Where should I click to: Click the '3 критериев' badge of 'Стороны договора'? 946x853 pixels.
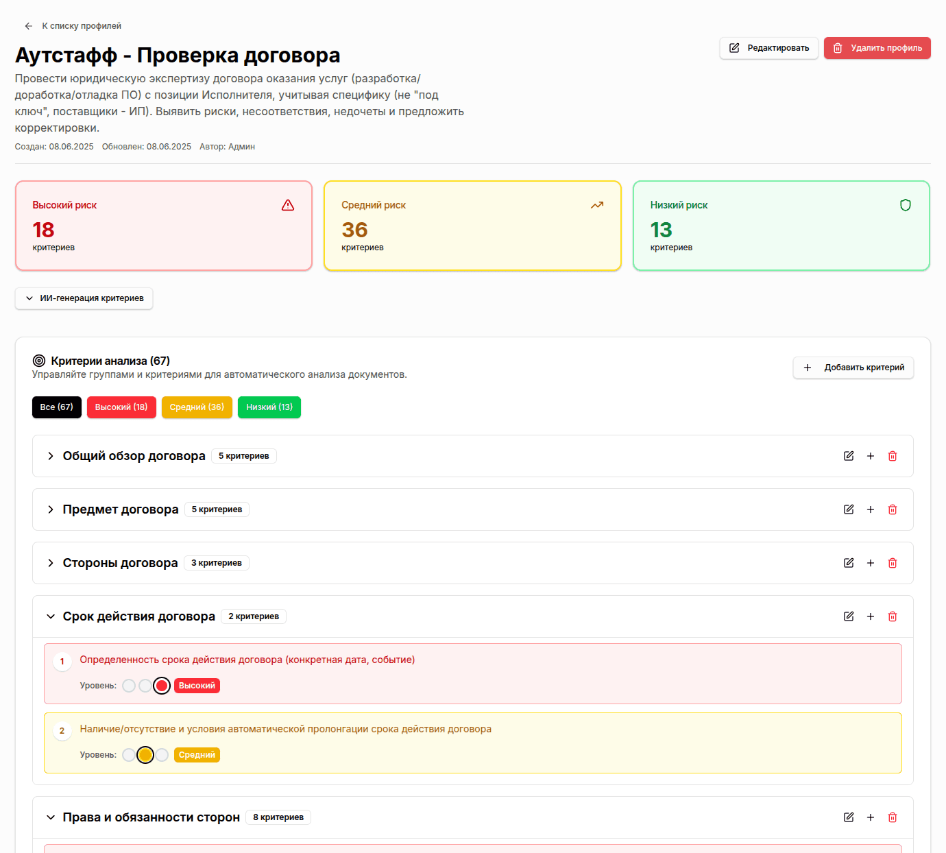click(x=217, y=563)
